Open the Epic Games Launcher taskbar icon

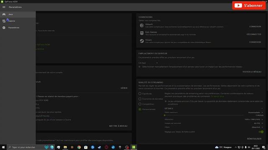[120, 147]
